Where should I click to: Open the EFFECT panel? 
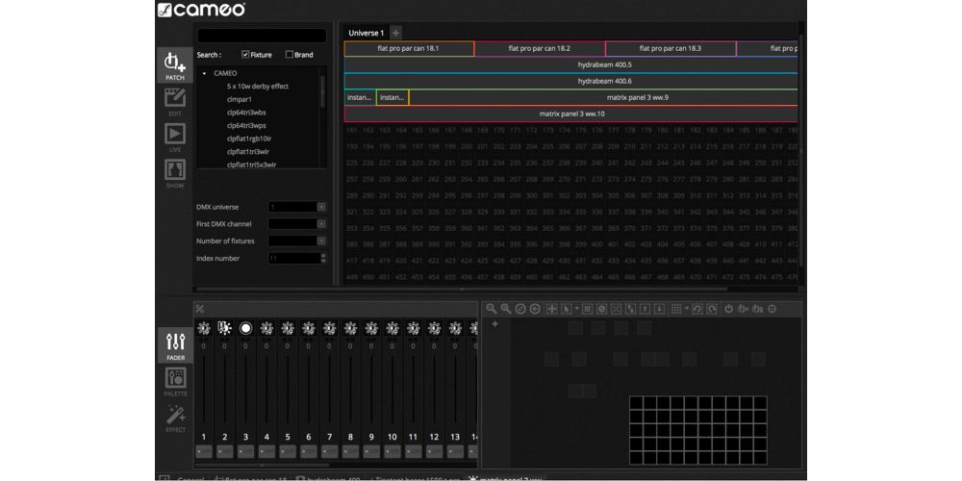coord(175,418)
